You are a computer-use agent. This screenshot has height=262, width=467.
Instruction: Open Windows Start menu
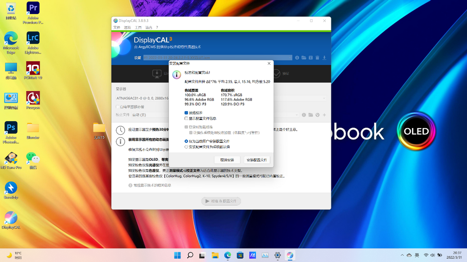tap(177, 255)
